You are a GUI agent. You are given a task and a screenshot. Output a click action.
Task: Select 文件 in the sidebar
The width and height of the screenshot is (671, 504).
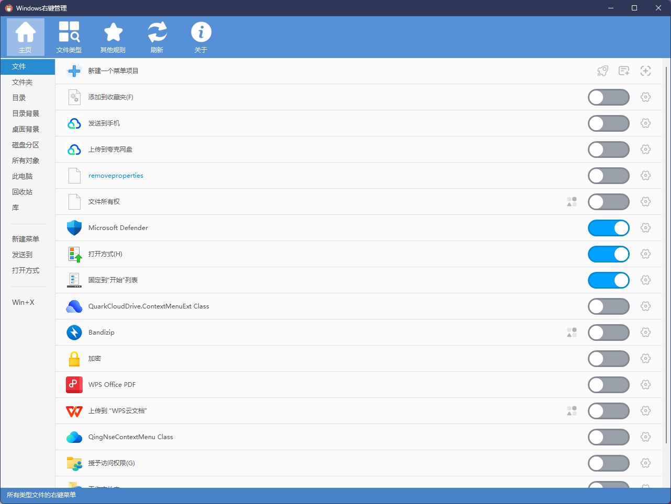click(x=27, y=66)
